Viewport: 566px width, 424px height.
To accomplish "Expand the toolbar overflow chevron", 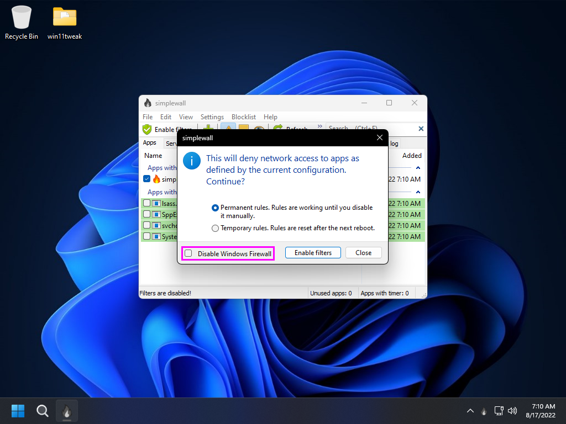I will [x=320, y=126].
